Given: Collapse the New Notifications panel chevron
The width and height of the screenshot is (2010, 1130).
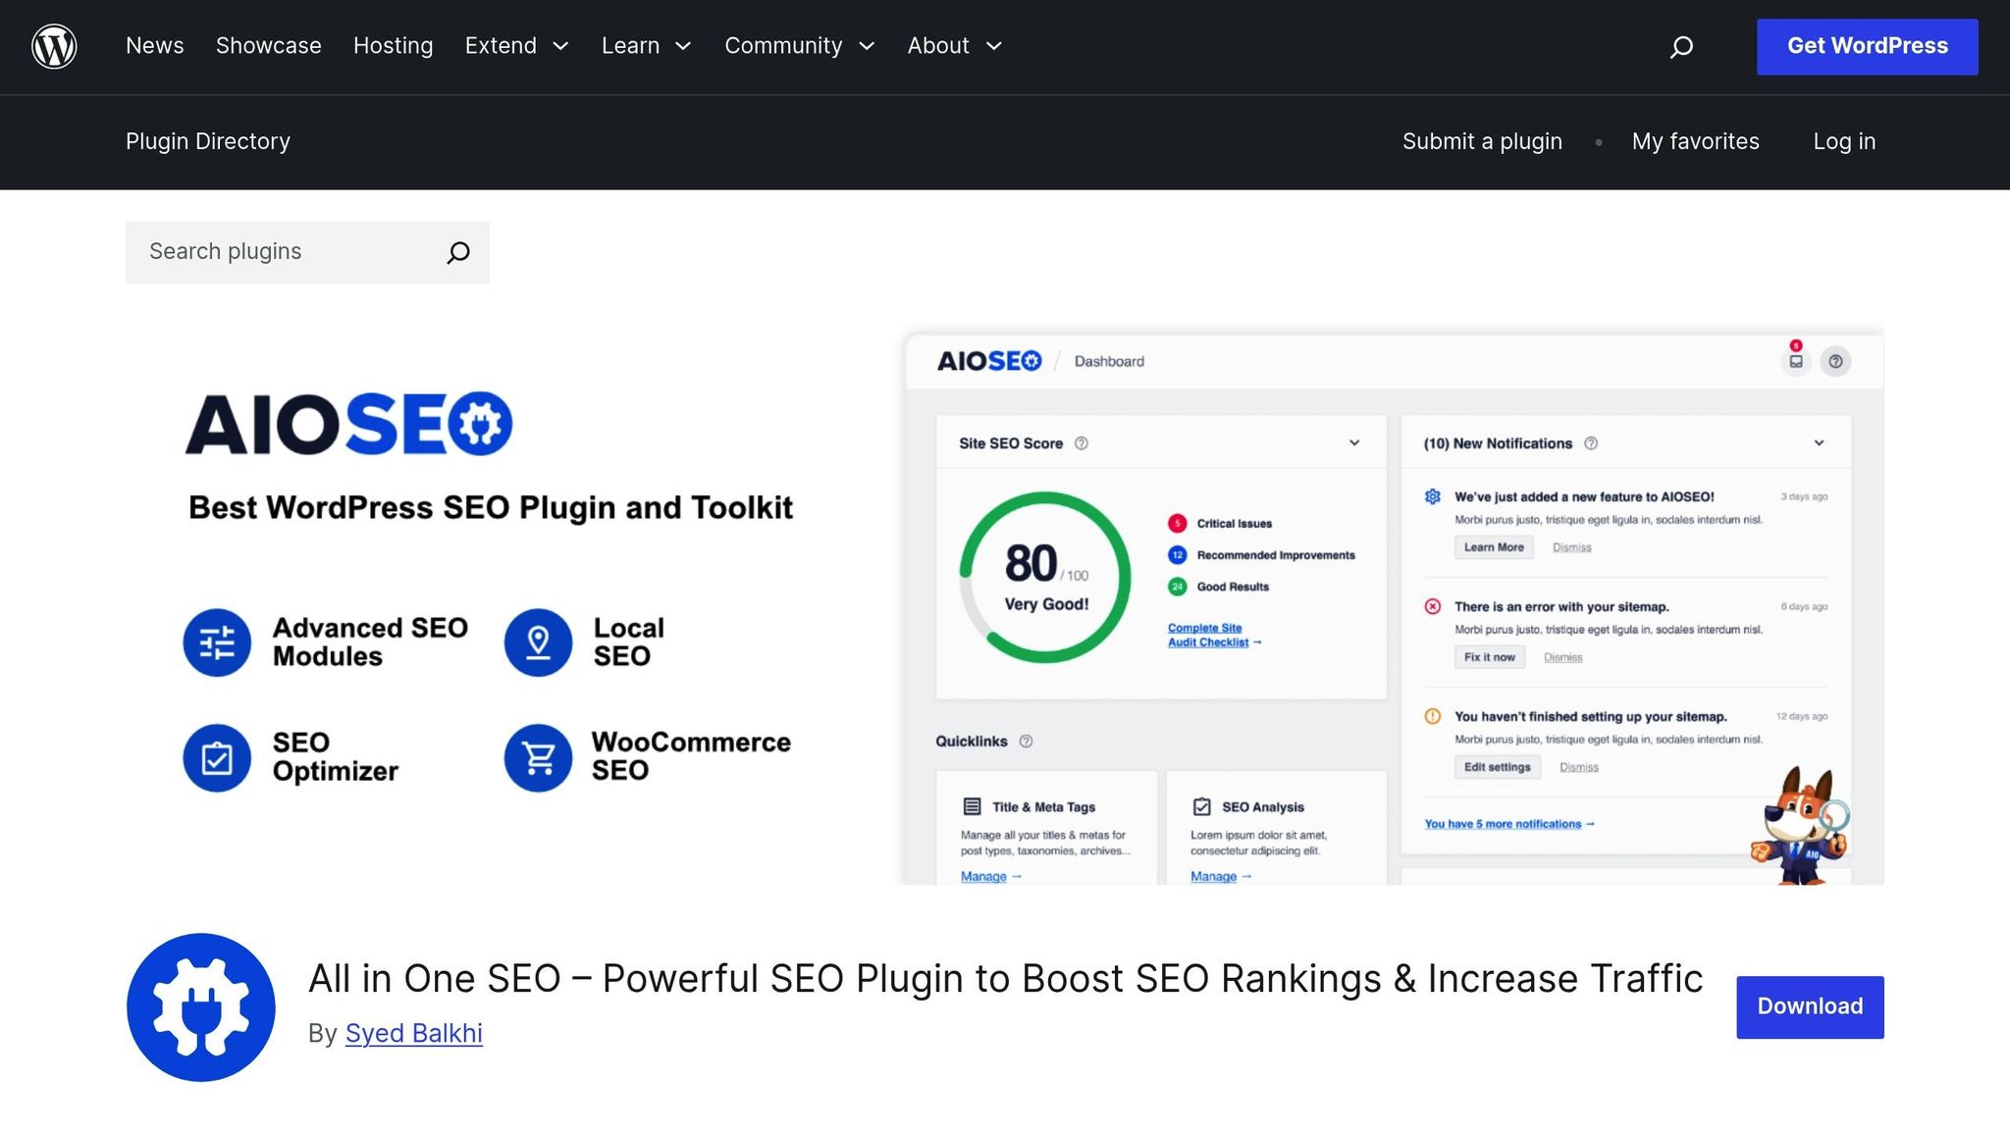Looking at the screenshot, I should tap(1819, 443).
